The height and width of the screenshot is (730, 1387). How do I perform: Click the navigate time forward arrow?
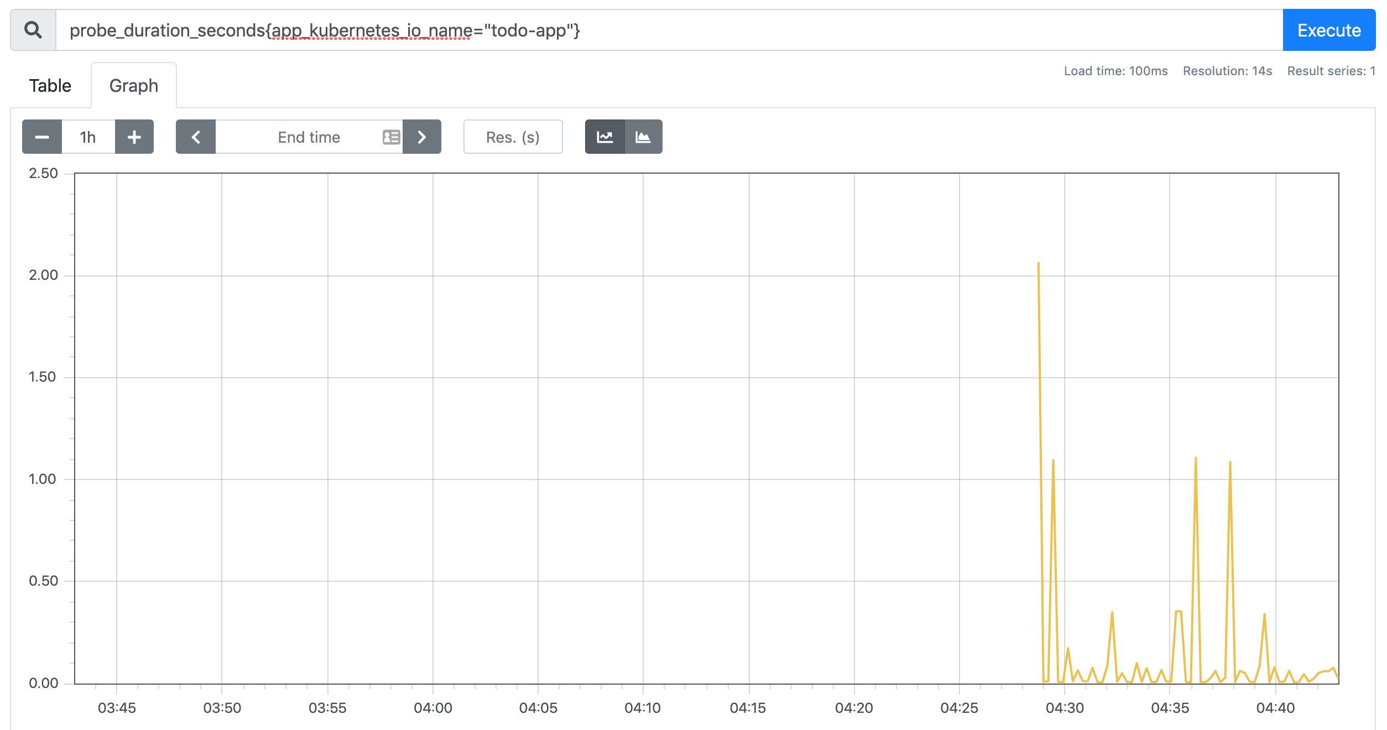coord(422,138)
